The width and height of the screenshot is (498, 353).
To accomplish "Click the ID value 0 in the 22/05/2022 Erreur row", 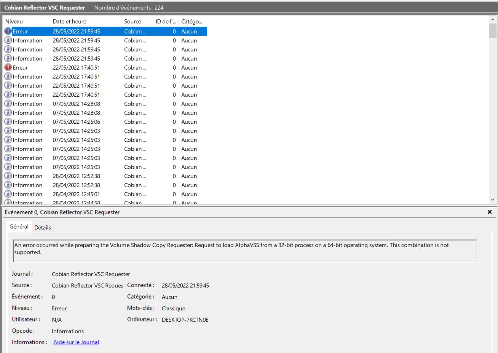I will point(174,67).
